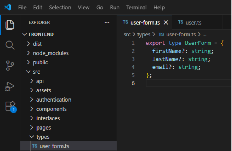
Task: Click the 'src' breadcrumb segment
Action: pyautogui.click(x=127, y=34)
